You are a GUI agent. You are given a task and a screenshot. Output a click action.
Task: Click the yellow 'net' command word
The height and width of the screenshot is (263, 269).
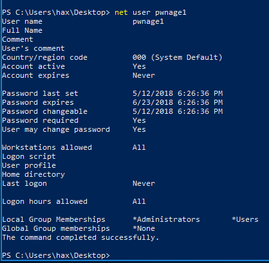(x=121, y=12)
